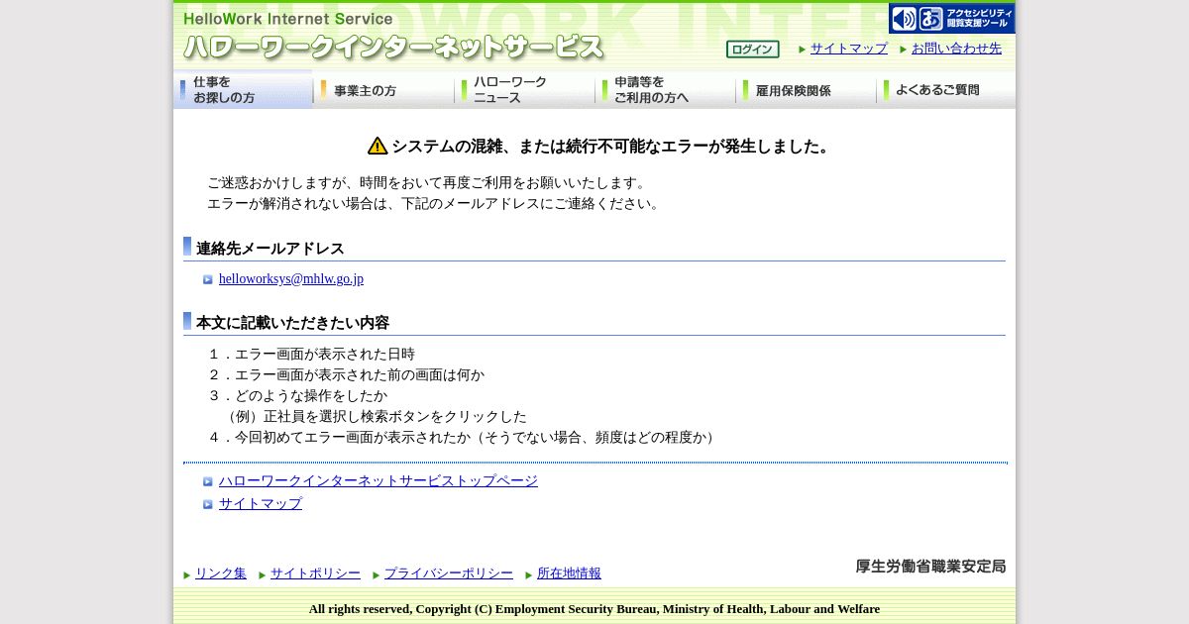The width and height of the screenshot is (1189, 624).
Task: Open the お問い合わせ先 link
Action: 956,49
